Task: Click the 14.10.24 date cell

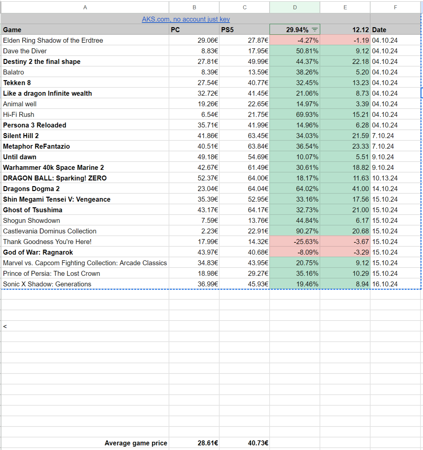Action: click(x=396, y=189)
